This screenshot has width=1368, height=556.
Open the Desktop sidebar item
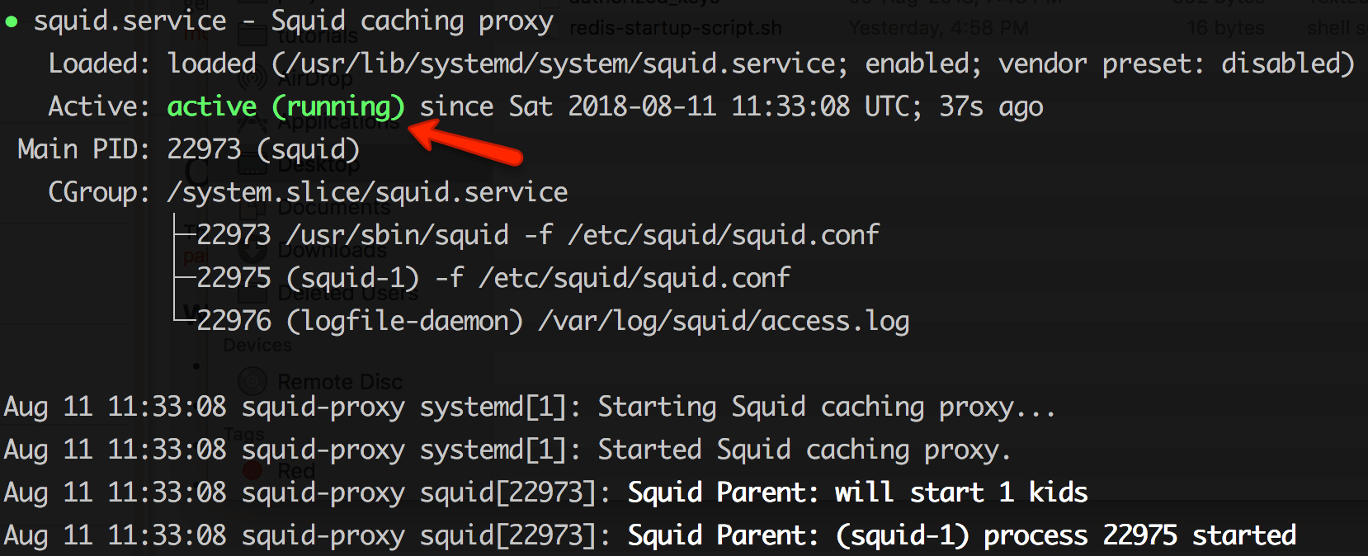(x=318, y=164)
